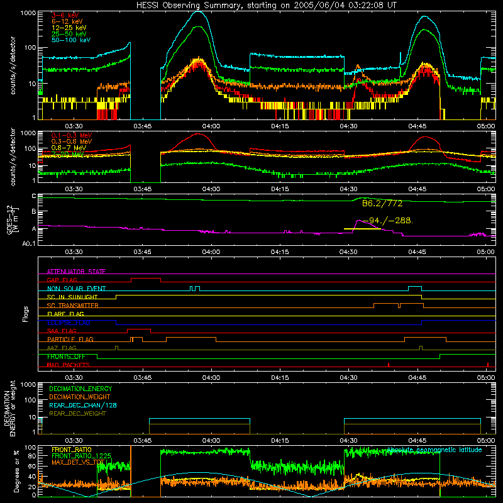Click the Degrees or % axis label
503x503 pixels.
[16, 471]
